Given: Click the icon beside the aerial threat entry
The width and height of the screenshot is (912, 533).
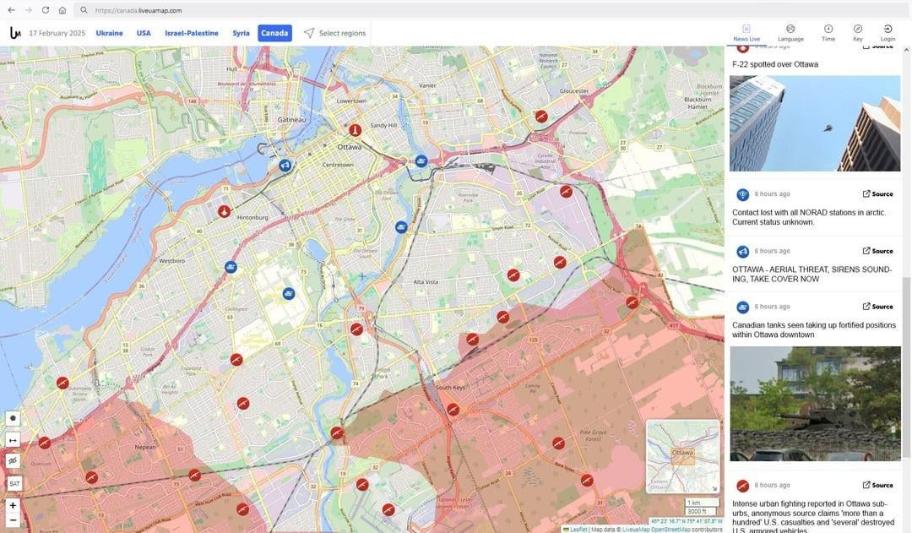Looking at the screenshot, I should [x=742, y=252].
